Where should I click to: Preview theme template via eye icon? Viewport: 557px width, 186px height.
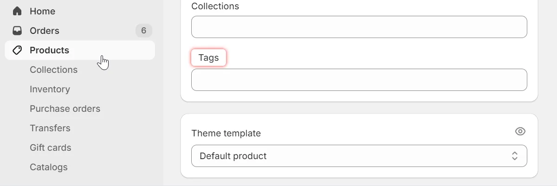(x=520, y=132)
